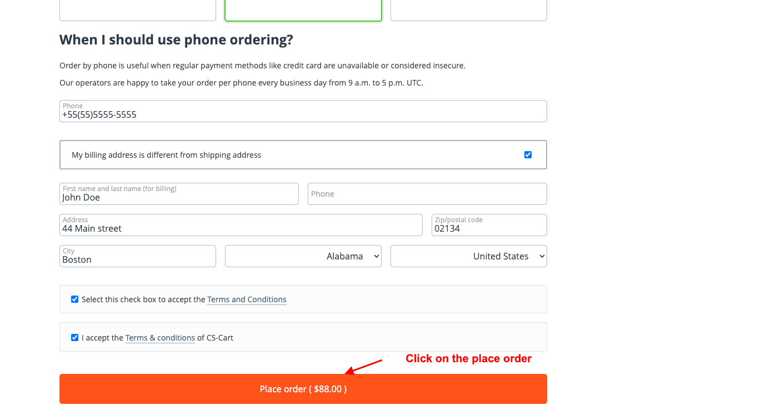Viewport: 766px width, 420px height.
Task: Click the Zip/postal code field with 02134
Action: 489,225
